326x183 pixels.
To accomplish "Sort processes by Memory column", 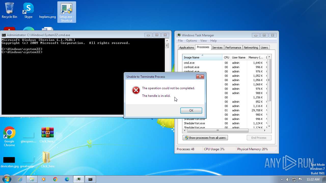I will tap(256, 57).
